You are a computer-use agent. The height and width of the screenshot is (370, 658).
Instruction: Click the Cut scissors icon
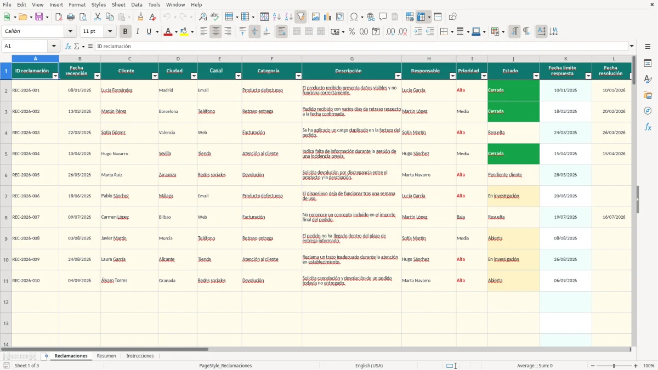98,17
